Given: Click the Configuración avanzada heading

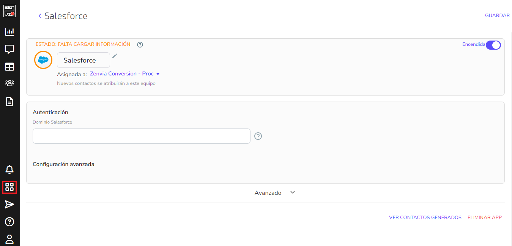Looking at the screenshot, I should click(63, 164).
